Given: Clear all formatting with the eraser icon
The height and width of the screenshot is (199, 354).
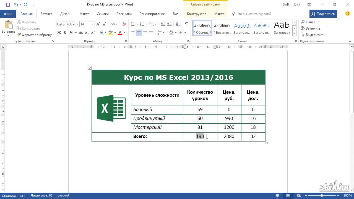Looking at the screenshot, I should point(124,24).
